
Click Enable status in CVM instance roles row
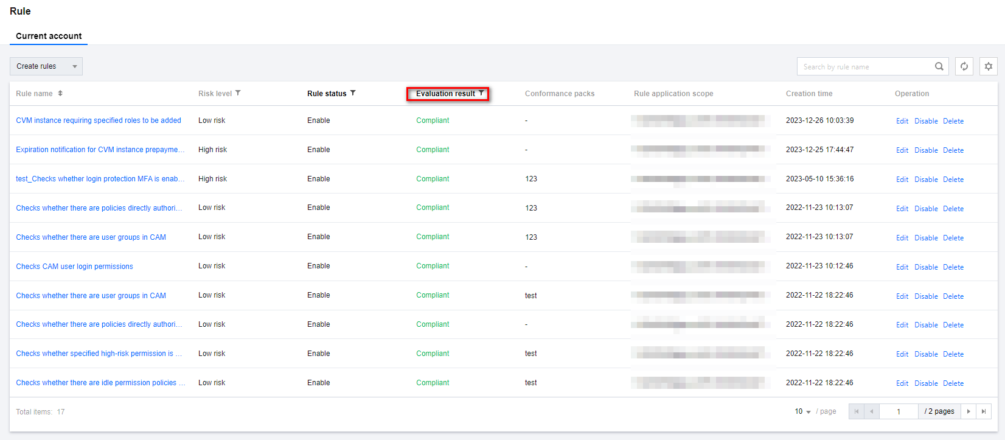click(319, 120)
